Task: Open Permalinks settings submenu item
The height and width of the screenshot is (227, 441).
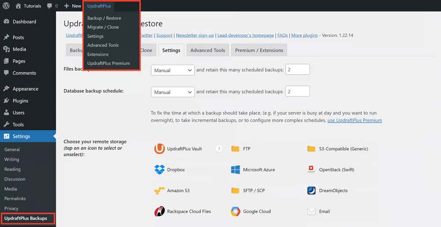Action: point(15,199)
